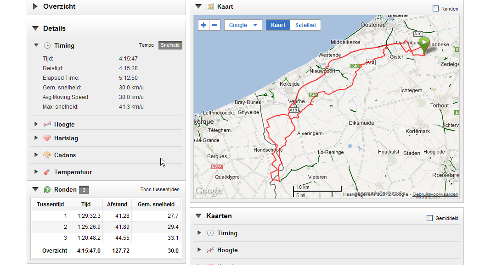485x265 pixels.
Task: Click the Reistijd value 4:15:28
Action: click(128, 68)
